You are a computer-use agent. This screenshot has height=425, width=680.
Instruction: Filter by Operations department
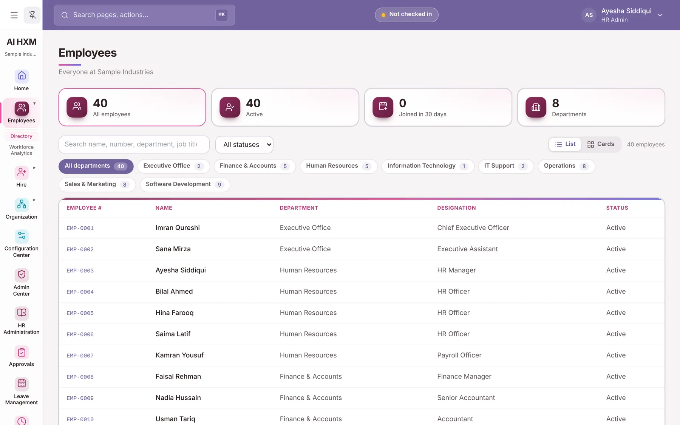566,166
